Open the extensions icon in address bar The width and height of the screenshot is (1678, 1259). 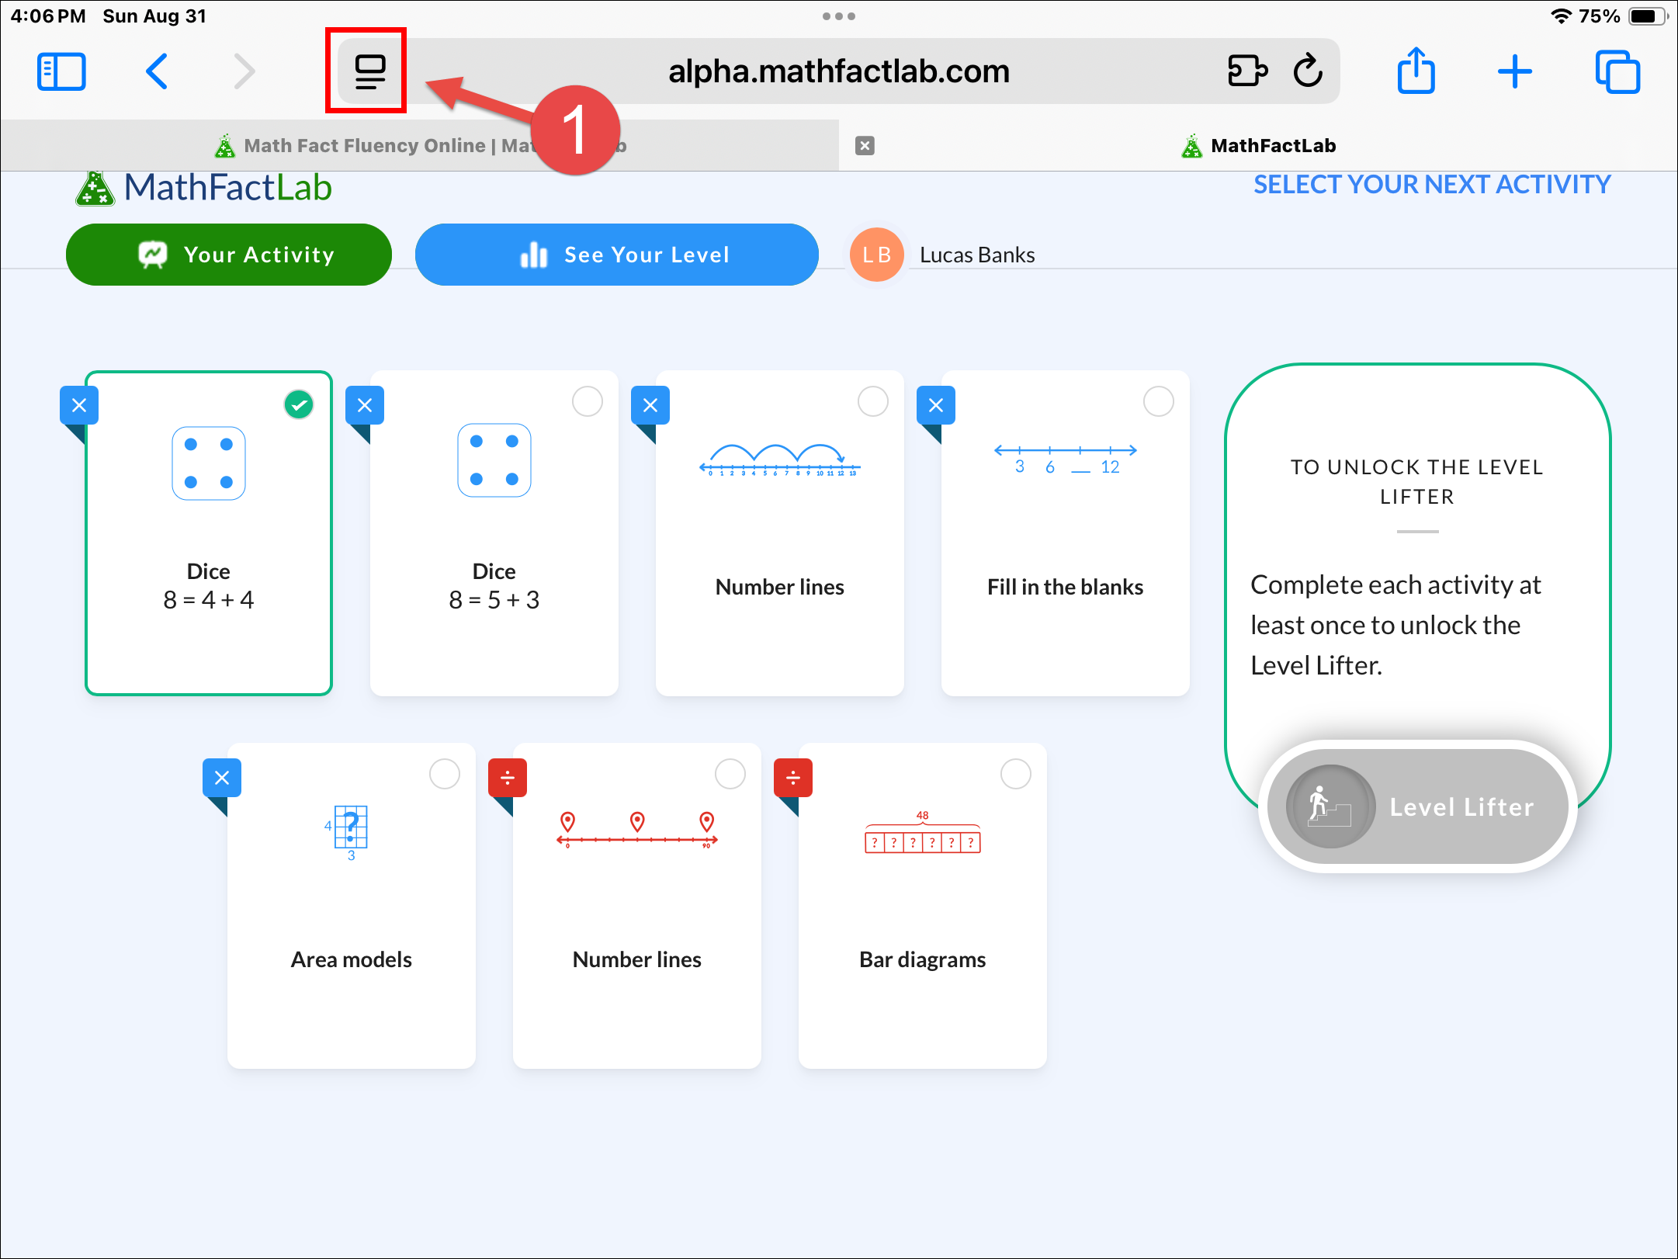point(1248,71)
